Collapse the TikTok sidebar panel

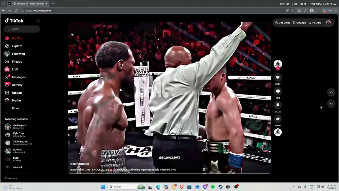click(38, 20)
